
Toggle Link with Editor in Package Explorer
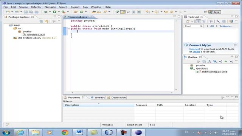47,21
